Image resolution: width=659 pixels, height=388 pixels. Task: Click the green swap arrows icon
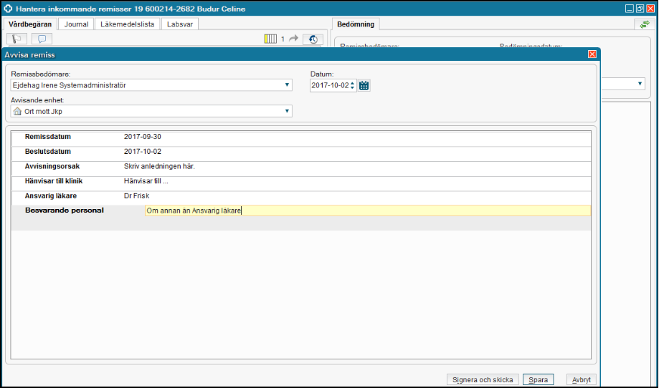[x=643, y=24]
